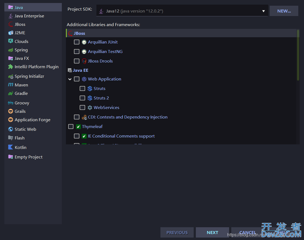The height and width of the screenshot is (240, 304).
Task: Tick the Web Application checkbox
Action: 77,79
